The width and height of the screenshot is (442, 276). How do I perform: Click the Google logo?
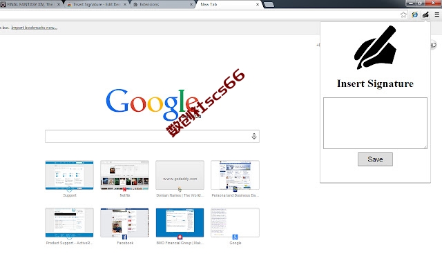[x=152, y=104]
